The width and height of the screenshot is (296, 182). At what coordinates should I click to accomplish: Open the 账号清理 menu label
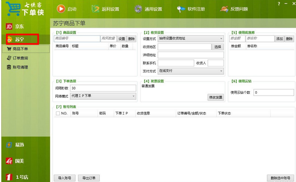coord(20,67)
